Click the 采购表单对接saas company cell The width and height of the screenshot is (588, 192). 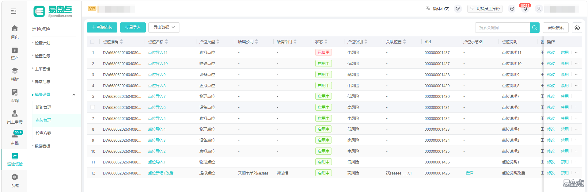click(253, 173)
